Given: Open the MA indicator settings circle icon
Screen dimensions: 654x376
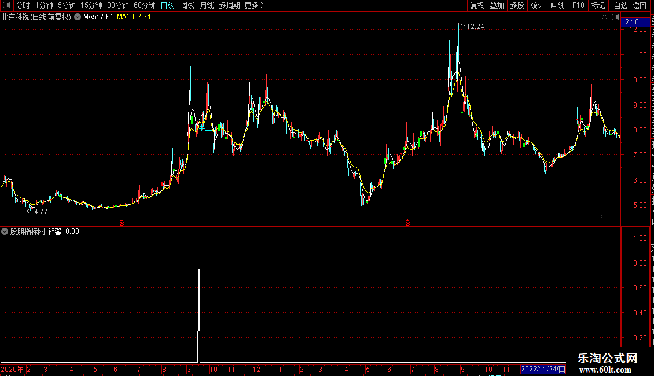Looking at the screenshot, I should 78,17.
